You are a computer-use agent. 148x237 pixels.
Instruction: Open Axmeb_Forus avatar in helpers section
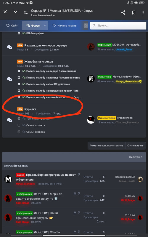coord(91,47)
